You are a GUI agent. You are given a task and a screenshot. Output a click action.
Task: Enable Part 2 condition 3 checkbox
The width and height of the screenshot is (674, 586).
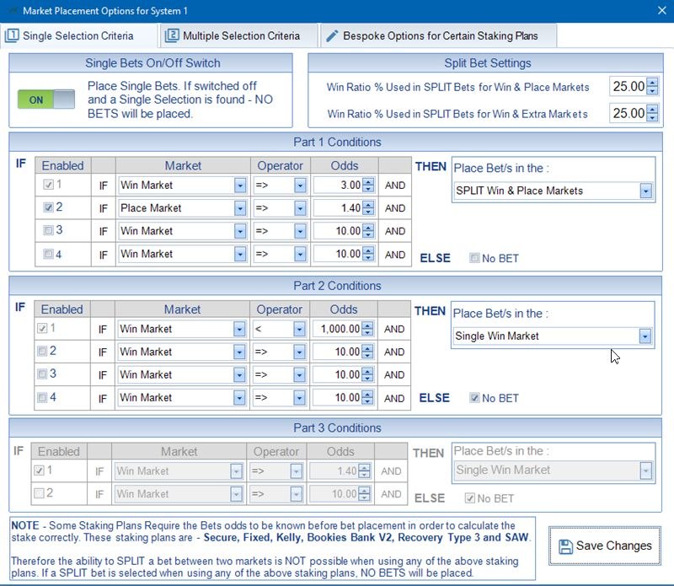[41, 374]
